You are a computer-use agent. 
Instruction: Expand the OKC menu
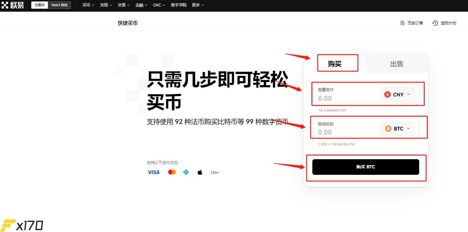[x=159, y=5]
